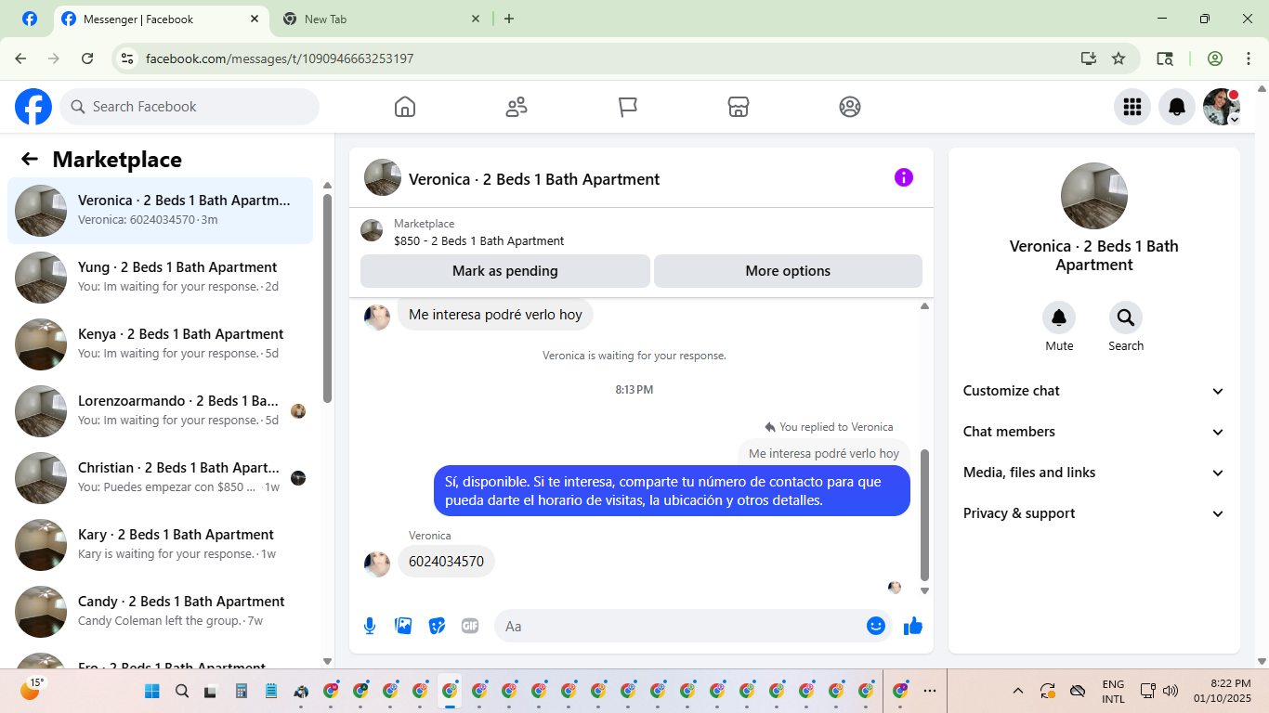Screen dimensions: 1269x713
Task: Send a thumbs-up like
Action: point(913,626)
